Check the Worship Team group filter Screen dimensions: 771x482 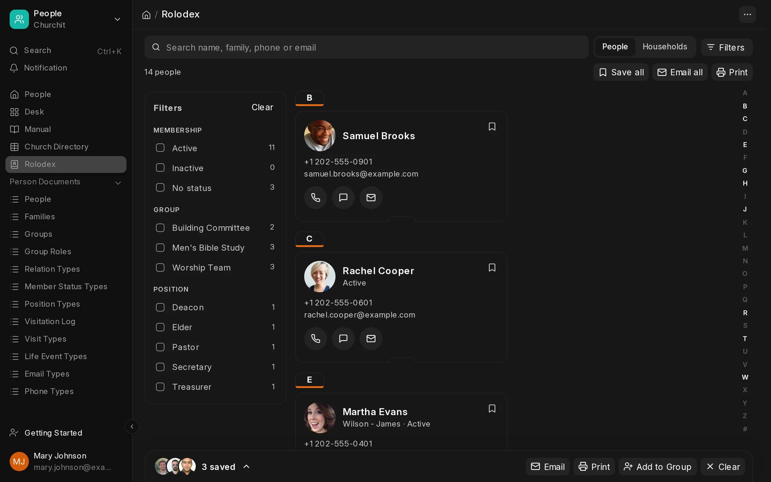coord(160,268)
